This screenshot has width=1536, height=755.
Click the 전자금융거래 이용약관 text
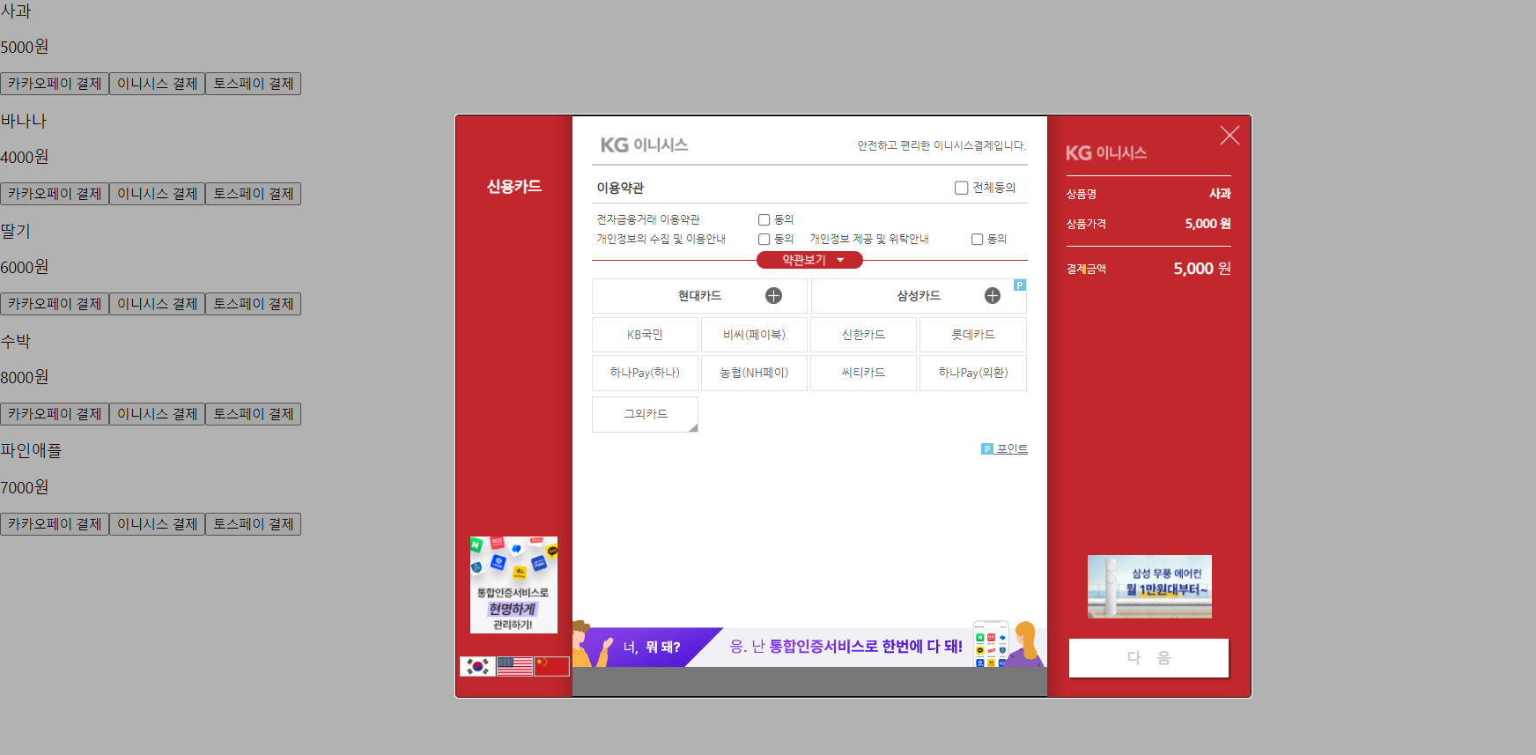(x=648, y=219)
